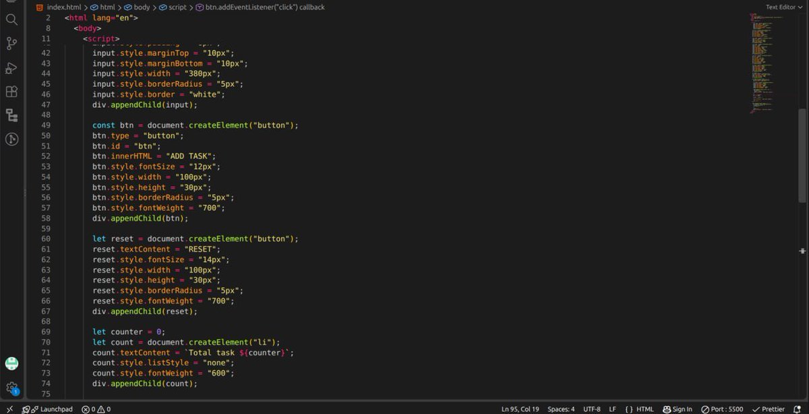Open the Accounts avatar icon
The height and width of the screenshot is (414, 809).
11,364
